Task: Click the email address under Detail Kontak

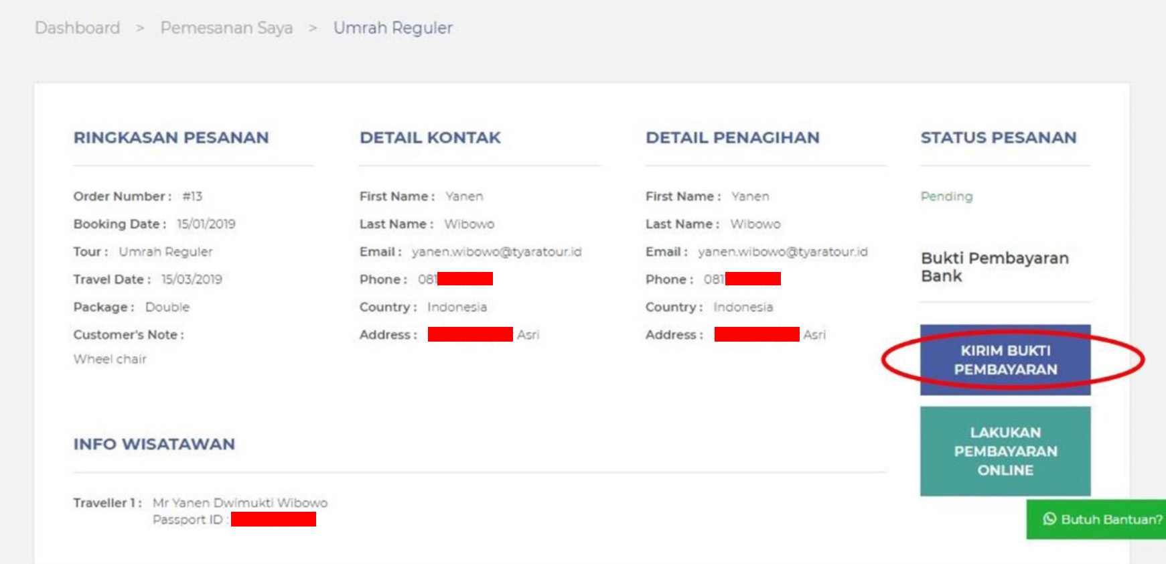Action: click(496, 252)
